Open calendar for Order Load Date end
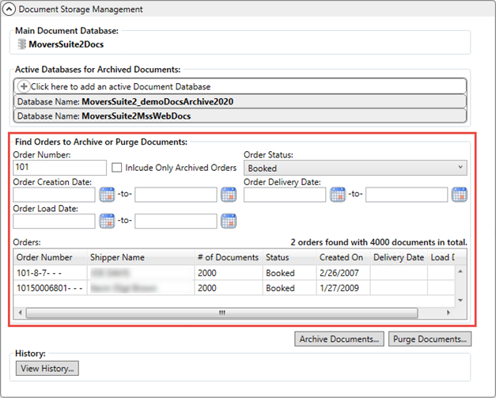This screenshot has height=398, width=496. click(x=229, y=221)
